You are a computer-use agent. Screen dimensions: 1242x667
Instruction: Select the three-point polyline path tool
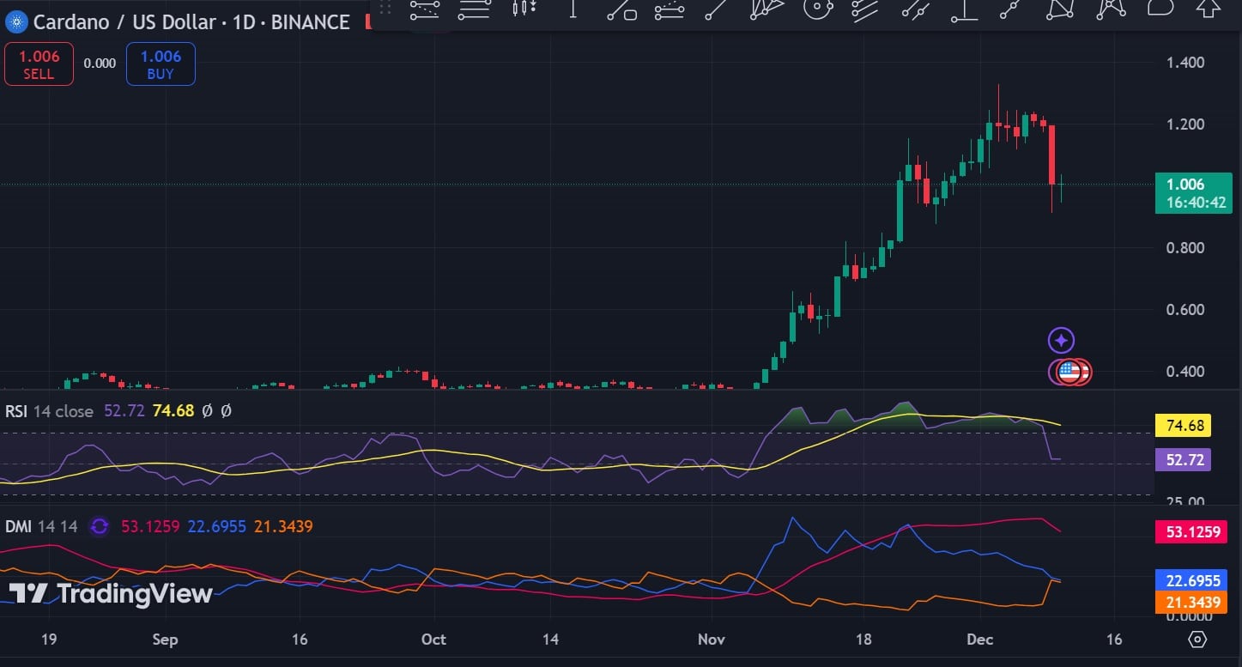point(1013,9)
